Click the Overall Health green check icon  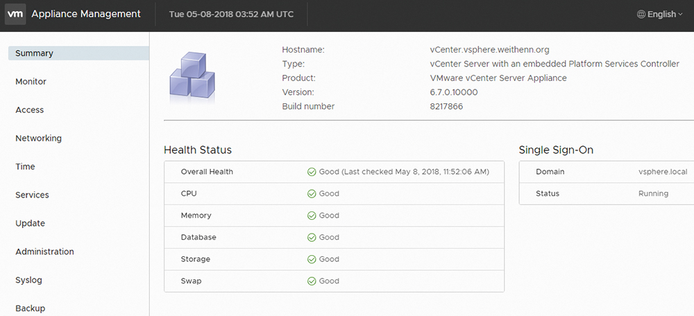(x=312, y=172)
